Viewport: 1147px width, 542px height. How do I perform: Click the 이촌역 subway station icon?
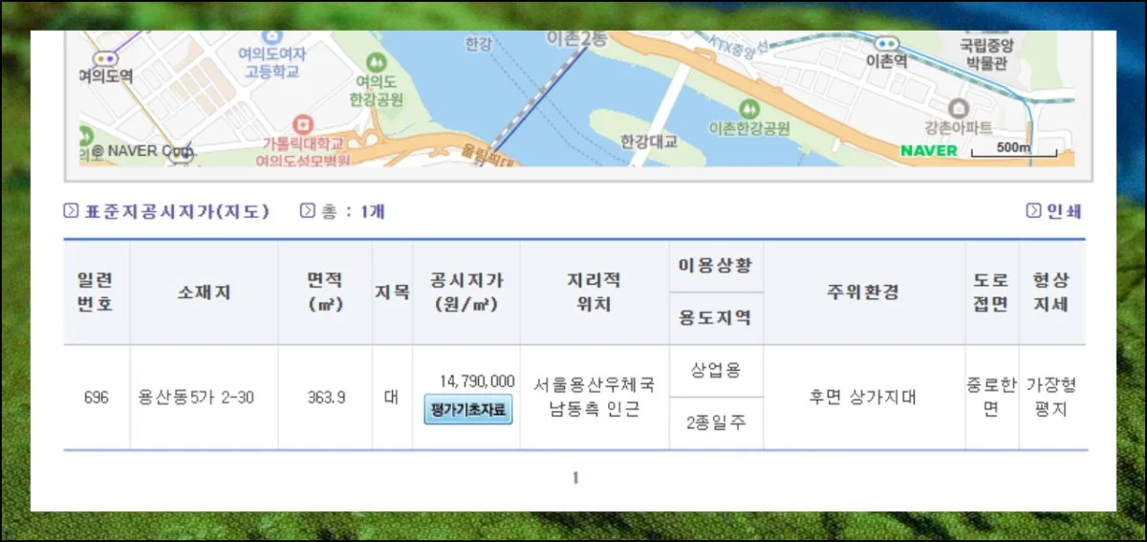coord(886,43)
